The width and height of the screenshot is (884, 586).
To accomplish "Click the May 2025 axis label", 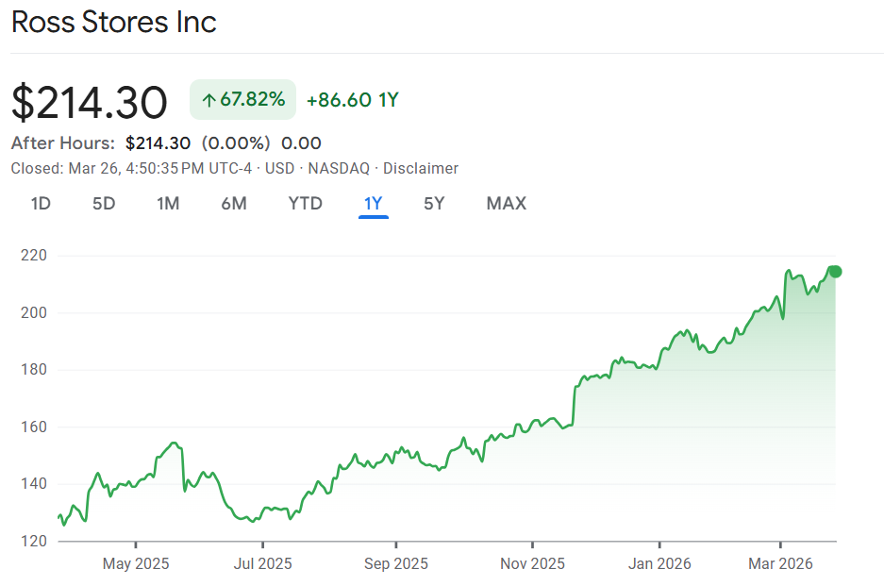I will click(135, 563).
